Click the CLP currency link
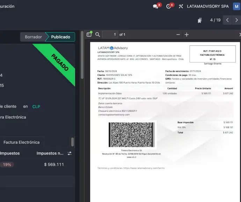The image size is (241, 202). pyautogui.click(x=36, y=107)
